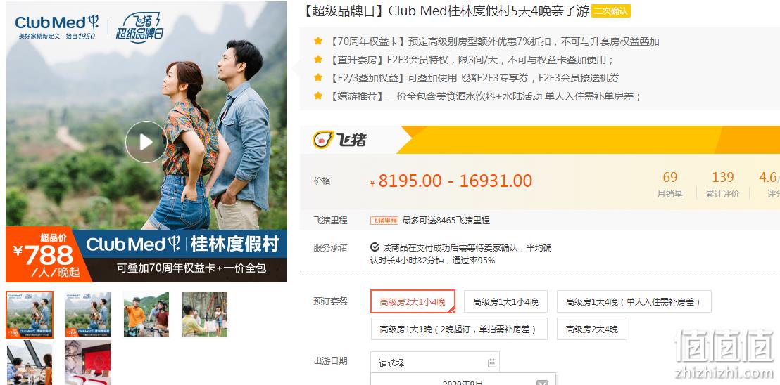Select the cycling photo thumbnail
Screen dimensions: 780x385
click(146, 315)
